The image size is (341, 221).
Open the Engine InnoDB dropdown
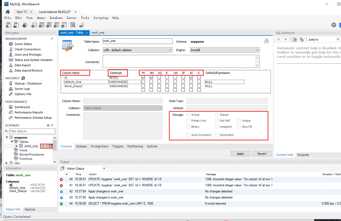(x=225, y=50)
